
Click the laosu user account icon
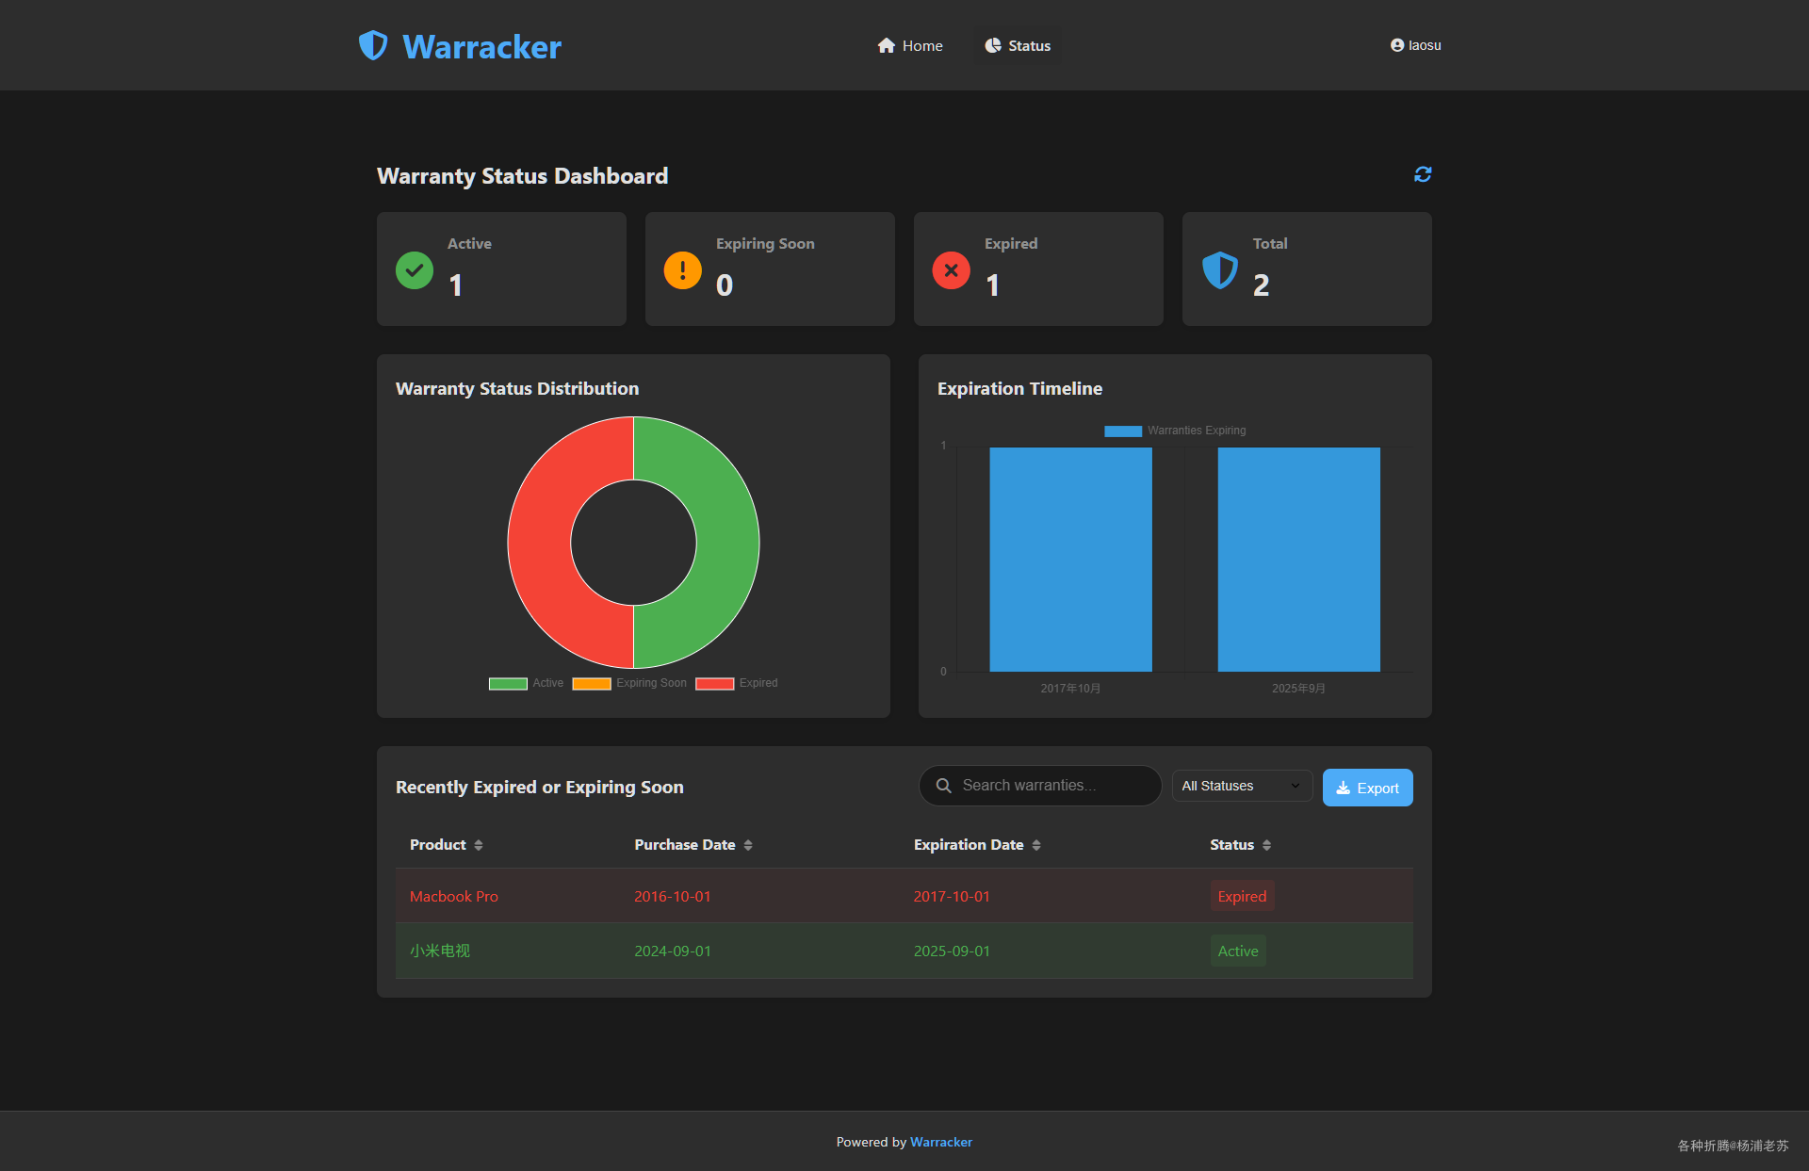point(1397,45)
